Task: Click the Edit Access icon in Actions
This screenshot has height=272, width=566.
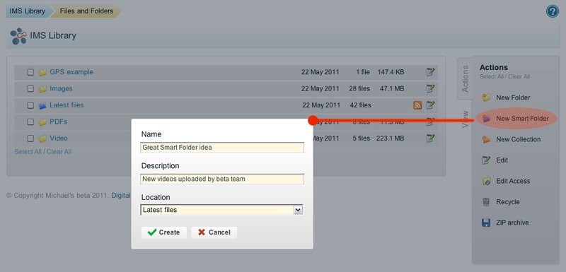Action: point(486,181)
